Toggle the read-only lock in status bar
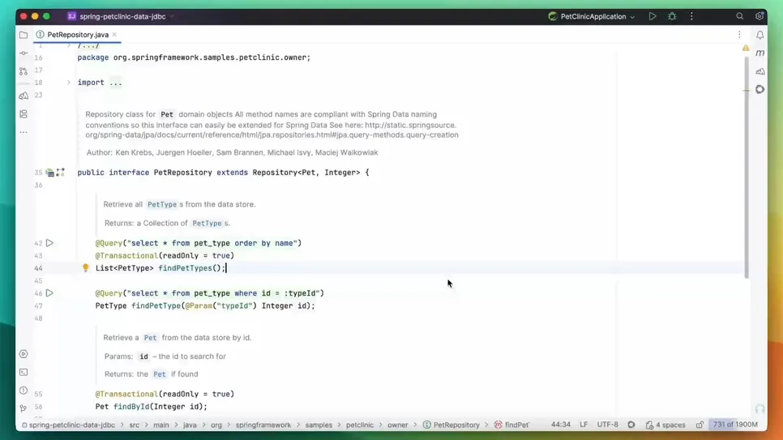 (x=700, y=425)
